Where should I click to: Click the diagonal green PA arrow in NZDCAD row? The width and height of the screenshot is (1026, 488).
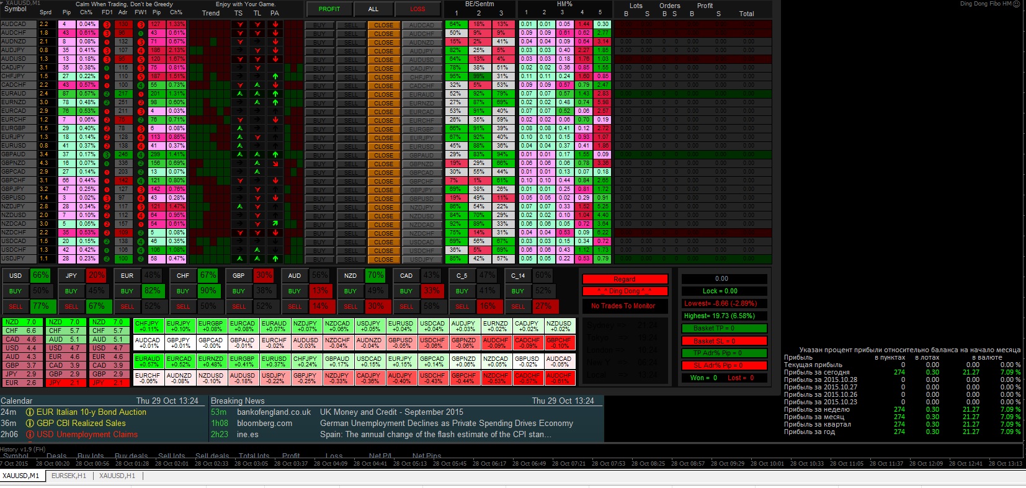click(275, 224)
